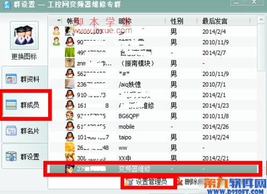This screenshot has height=194, width=267.
Task: Click the 2014/2/24 last-spoken date
Action: tap(216, 137)
